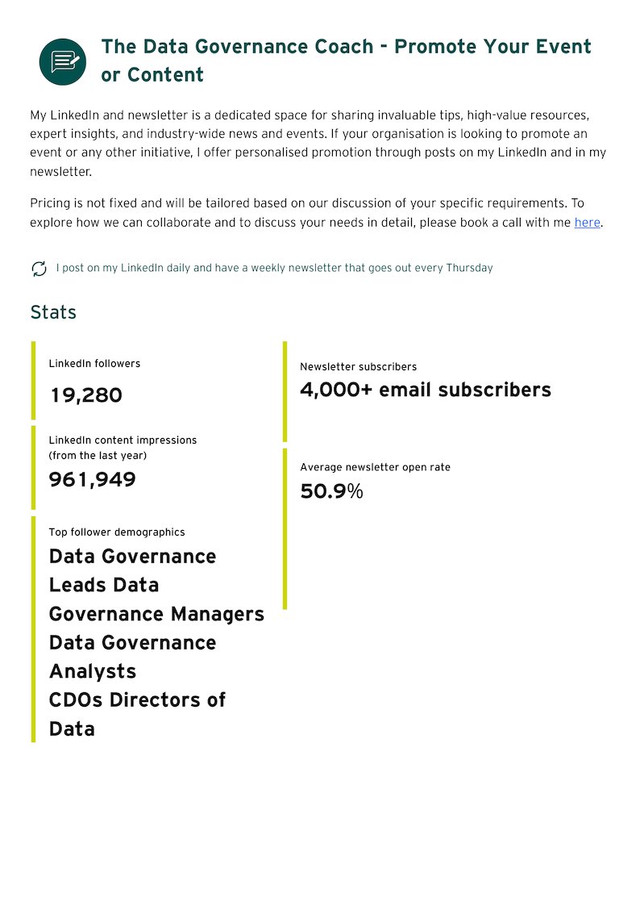Image resolution: width=640 pixels, height=906 pixels.
Task: Click the posting schedule text about Thursday newsletter
Action: click(274, 268)
